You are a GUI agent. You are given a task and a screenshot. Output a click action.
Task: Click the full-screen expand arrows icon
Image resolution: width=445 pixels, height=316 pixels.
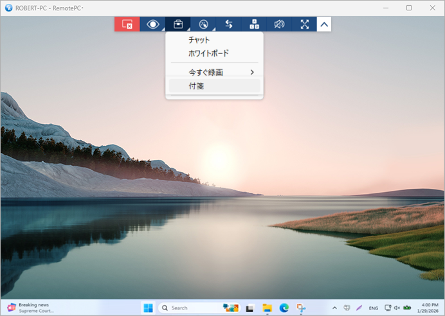(305, 24)
